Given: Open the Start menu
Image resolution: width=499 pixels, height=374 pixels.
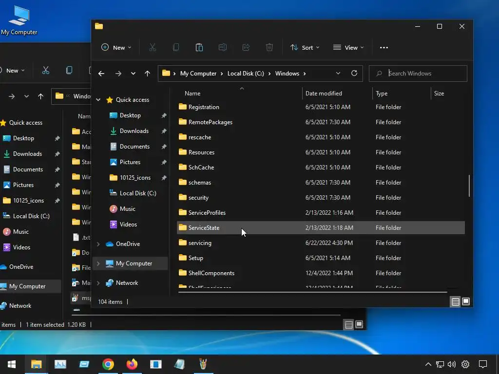Looking at the screenshot, I should tap(12, 364).
